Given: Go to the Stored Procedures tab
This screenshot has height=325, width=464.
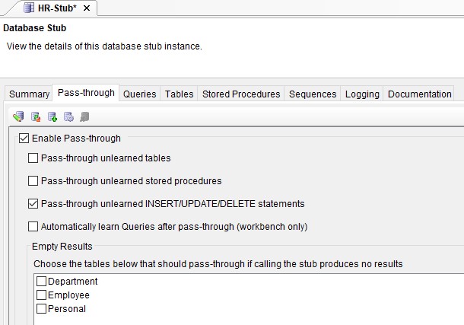Looking at the screenshot, I should [241, 94].
